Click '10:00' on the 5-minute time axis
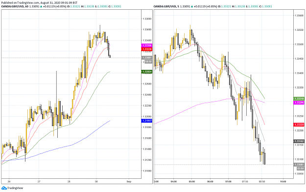Viewport: 306px width, 192px height. [283, 181]
